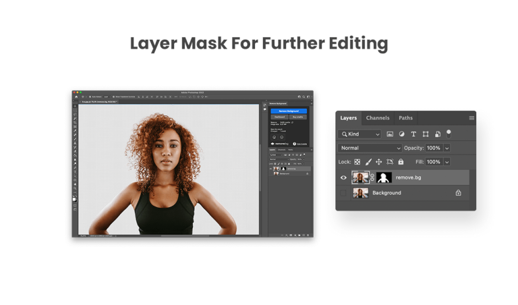Click the adjustment layer filter icon
Viewport: 518px width, 305px height.
pyautogui.click(x=402, y=134)
